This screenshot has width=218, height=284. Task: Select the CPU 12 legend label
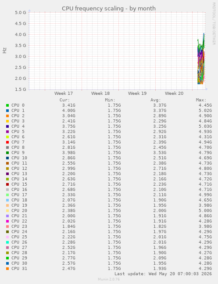[19, 168]
